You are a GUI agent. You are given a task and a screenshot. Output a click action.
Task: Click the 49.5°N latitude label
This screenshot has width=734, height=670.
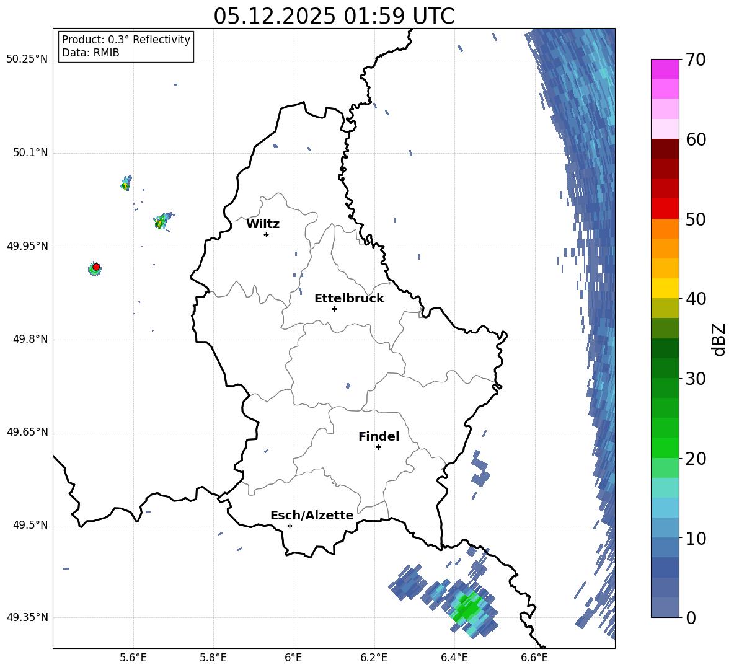30,525
